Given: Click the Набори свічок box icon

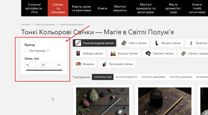Looking at the screenshot, I should coord(78,53).
